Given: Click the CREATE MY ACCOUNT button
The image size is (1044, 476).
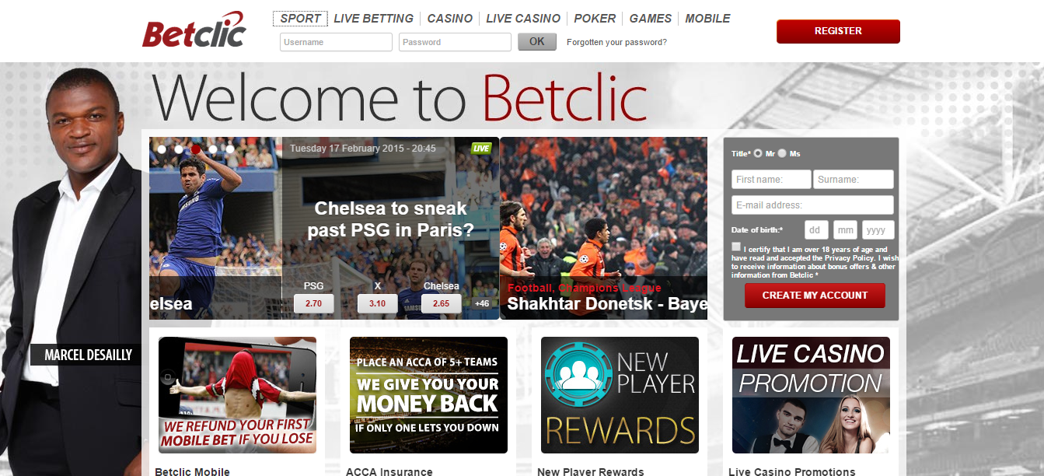Looking at the screenshot, I should (x=815, y=296).
